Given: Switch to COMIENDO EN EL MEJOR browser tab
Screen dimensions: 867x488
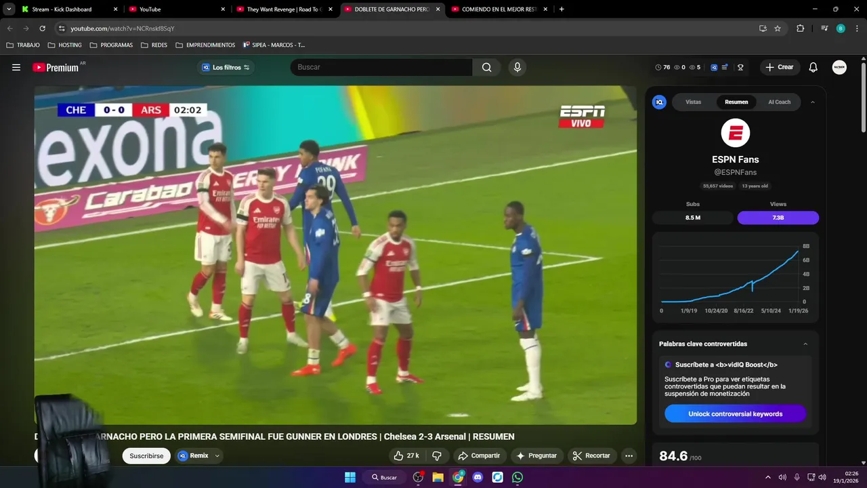Looking at the screenshot, I should pos(500,9).
